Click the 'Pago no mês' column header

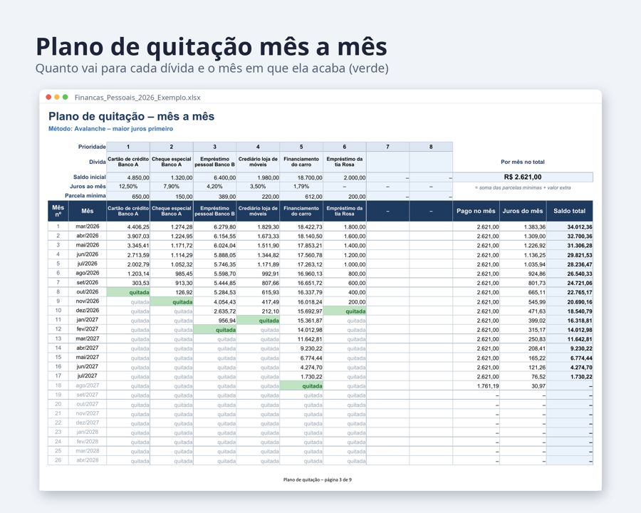coord(476,211)
